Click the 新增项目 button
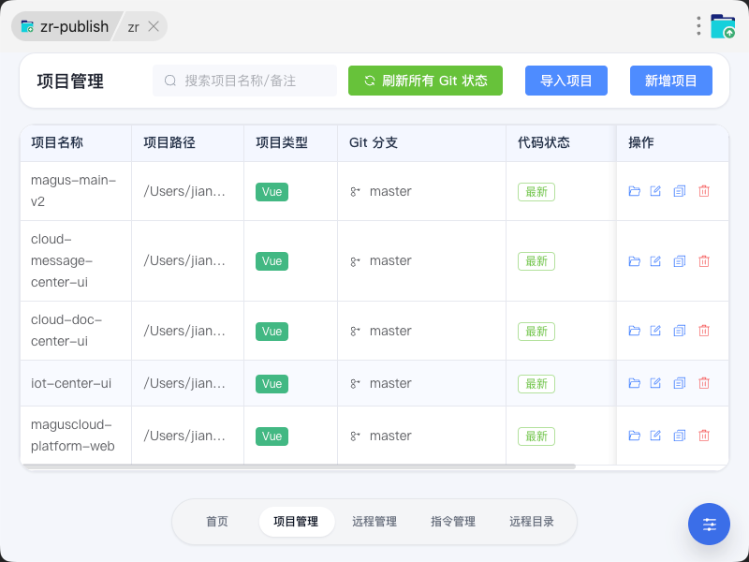749x562 pixels. point(671,81)
